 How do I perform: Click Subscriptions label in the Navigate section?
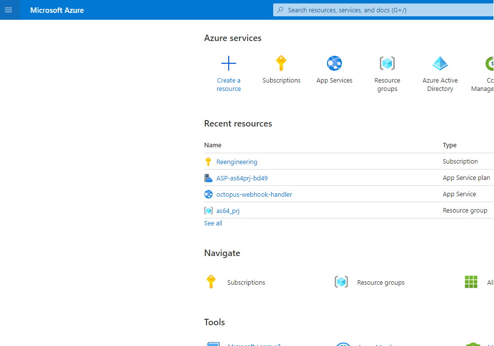(246, 282)
